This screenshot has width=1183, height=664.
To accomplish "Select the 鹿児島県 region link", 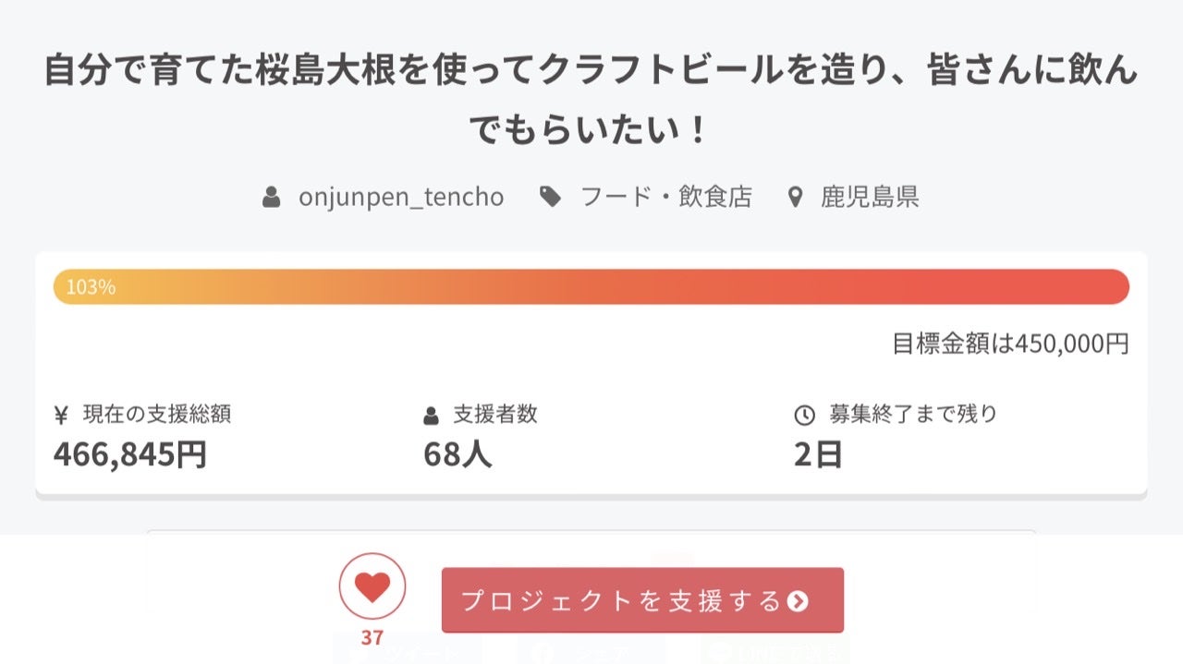I will [870, 197].
